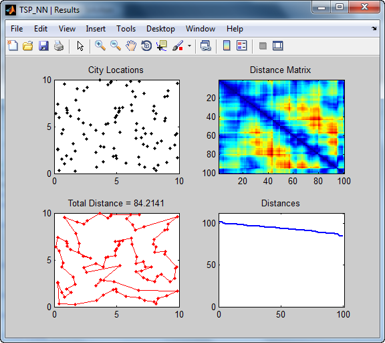Click the Brush data tool icon
The image size is (385, 343).
178,46
